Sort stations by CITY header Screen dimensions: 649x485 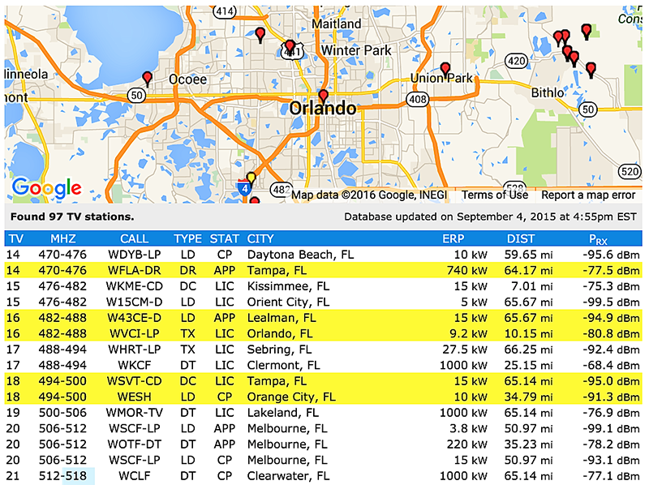tap(260, 238)
